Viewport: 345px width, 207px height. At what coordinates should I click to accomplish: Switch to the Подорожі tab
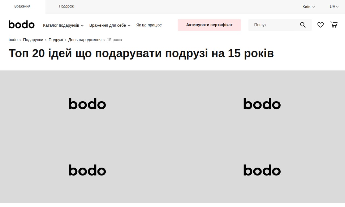coord(67,6)
